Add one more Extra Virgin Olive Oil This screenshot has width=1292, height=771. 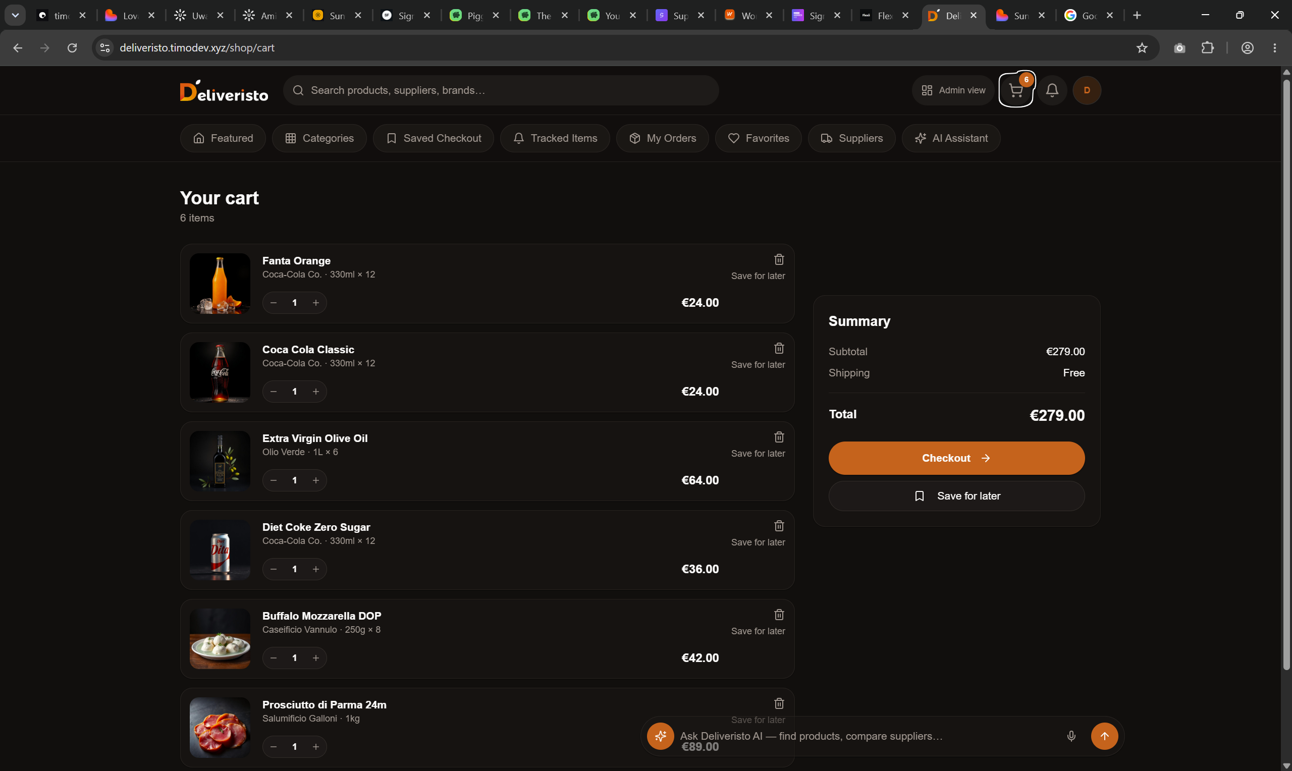tap(316, 480)
